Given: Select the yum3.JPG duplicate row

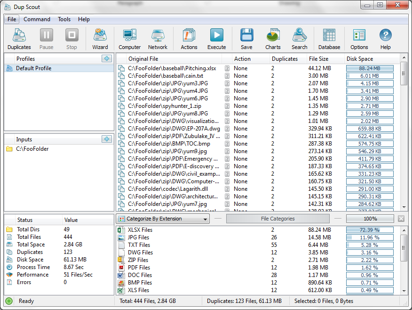Looking at the screenshot, I should (258, 83).
